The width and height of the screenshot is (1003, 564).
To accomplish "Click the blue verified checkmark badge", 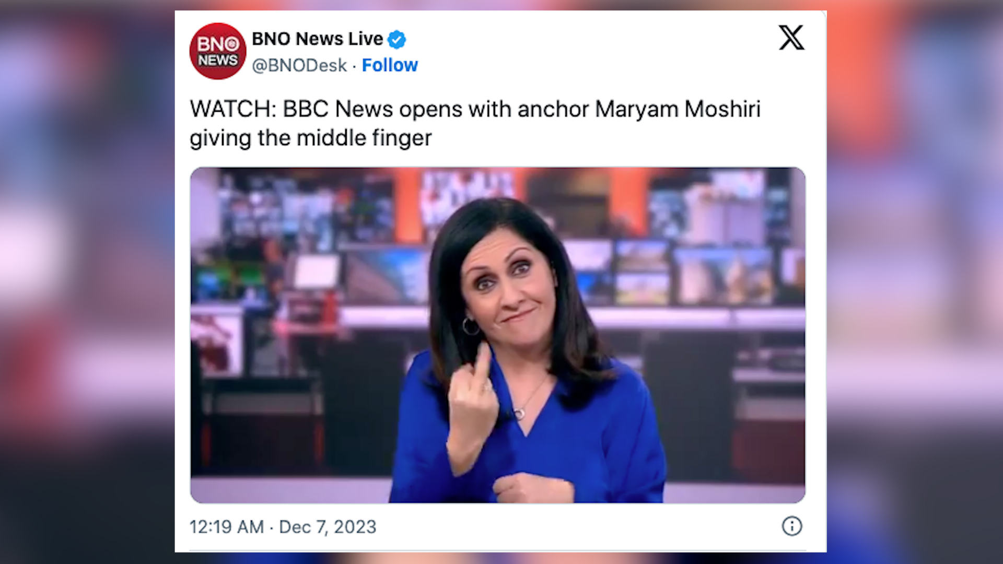I will pyautogui.click(x=396, y=39).
